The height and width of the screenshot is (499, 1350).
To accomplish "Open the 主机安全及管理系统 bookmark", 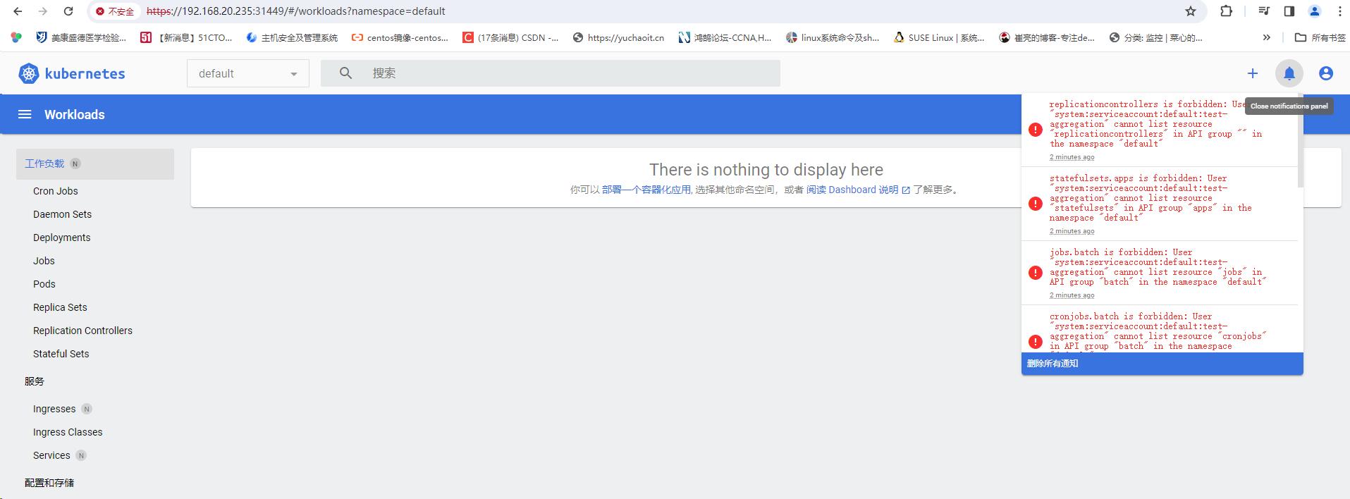I will click(292, 37).
